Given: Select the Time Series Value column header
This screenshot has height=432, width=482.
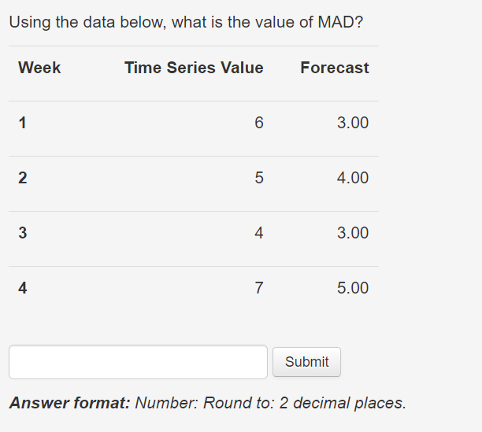Looking at the screenshot, I should [194, 68].
